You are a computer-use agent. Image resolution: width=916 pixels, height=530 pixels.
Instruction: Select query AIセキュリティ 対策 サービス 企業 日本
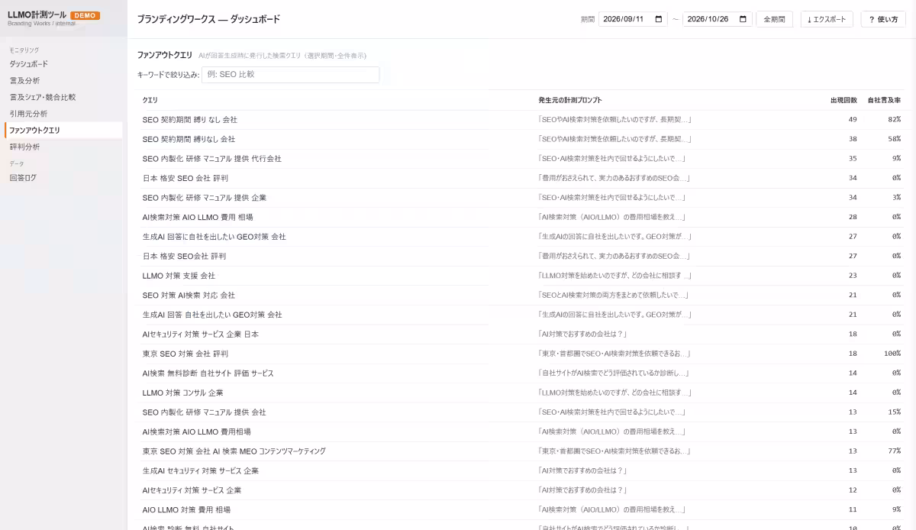pos(201,334)
